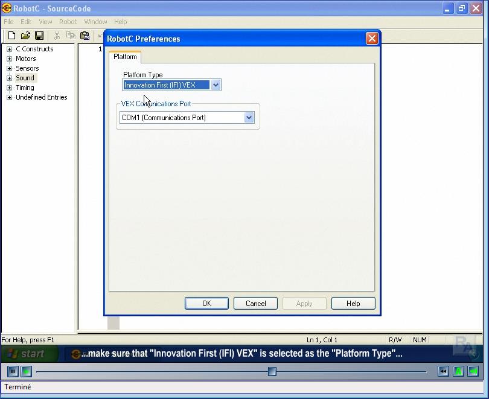Image resolution: width=489 pixels, height=399 pixels.
Task: Click the Copy toolbar icon
Action: [x=71, y=36]
